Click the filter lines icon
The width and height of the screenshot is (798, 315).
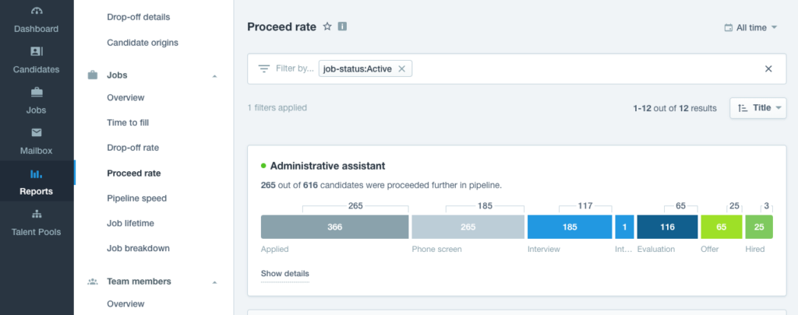(263, 68)
